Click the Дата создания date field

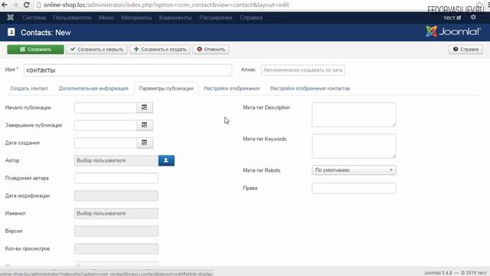point(106,143)
